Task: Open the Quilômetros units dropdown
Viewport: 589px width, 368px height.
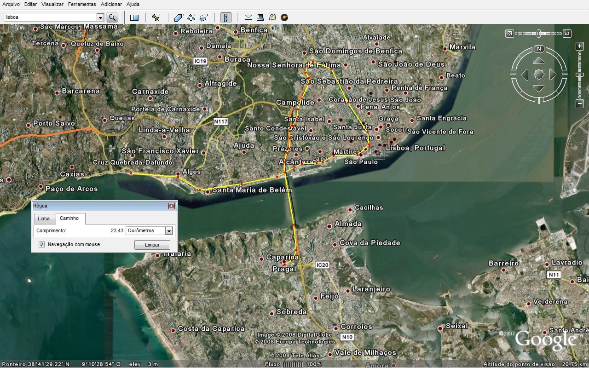Action: (169, 231)
